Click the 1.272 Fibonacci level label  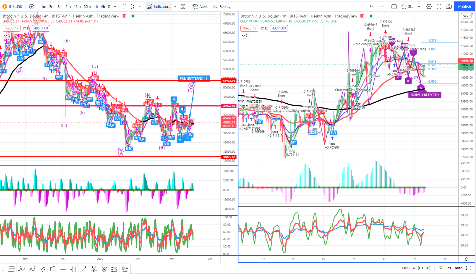point(432,41)
